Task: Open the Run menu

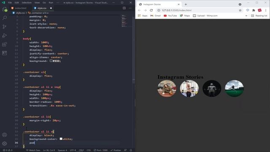Action: [x=51, y=3]
